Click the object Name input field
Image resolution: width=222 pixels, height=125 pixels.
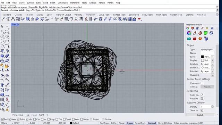207,53
